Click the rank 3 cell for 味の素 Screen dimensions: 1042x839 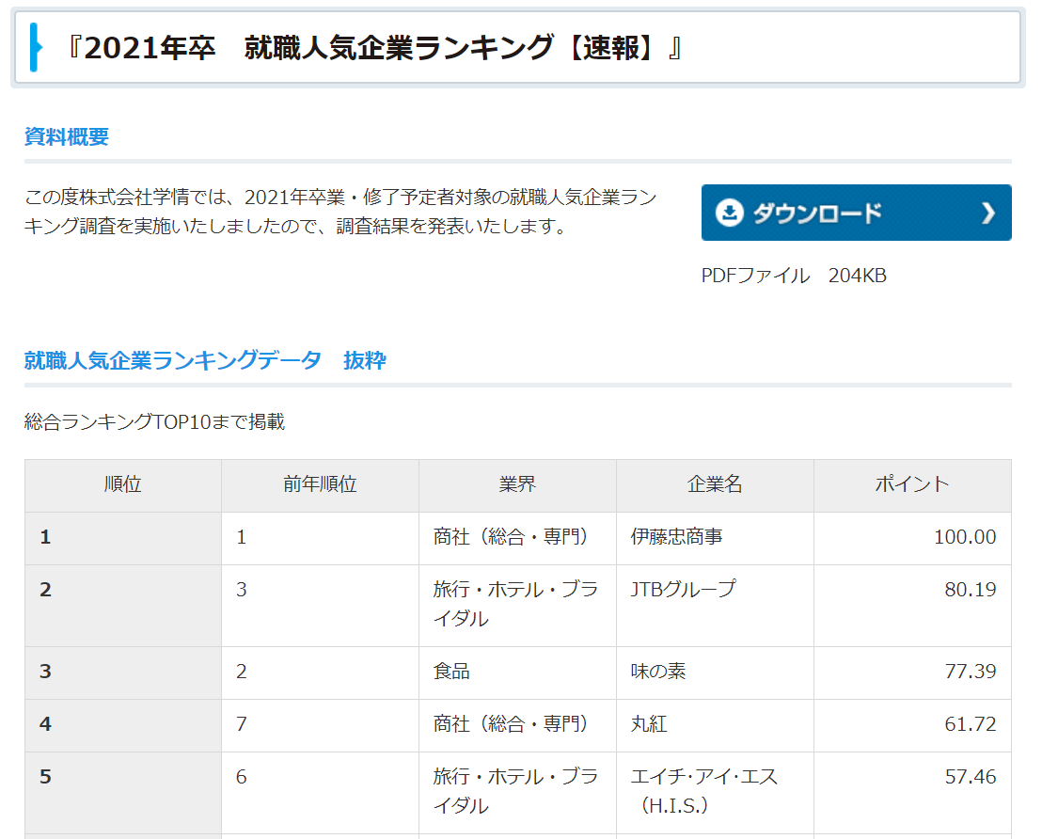click(x=123, y=673)
